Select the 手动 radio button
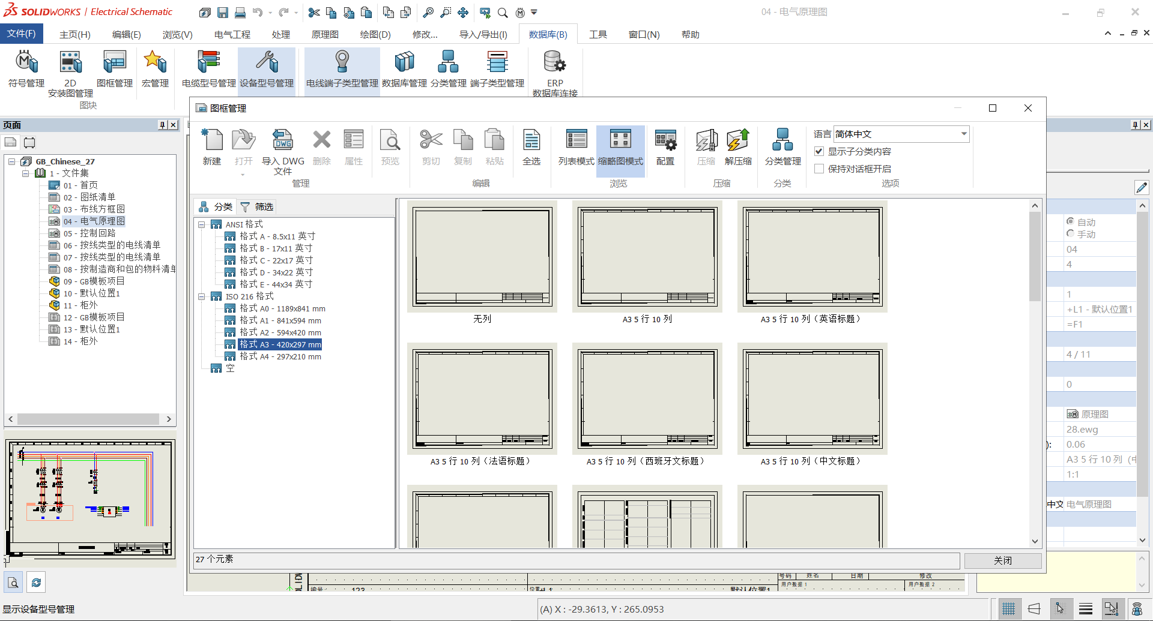 coord(1070,233)
